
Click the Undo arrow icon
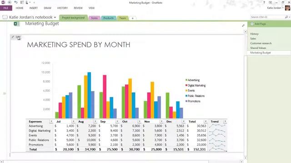16,2
